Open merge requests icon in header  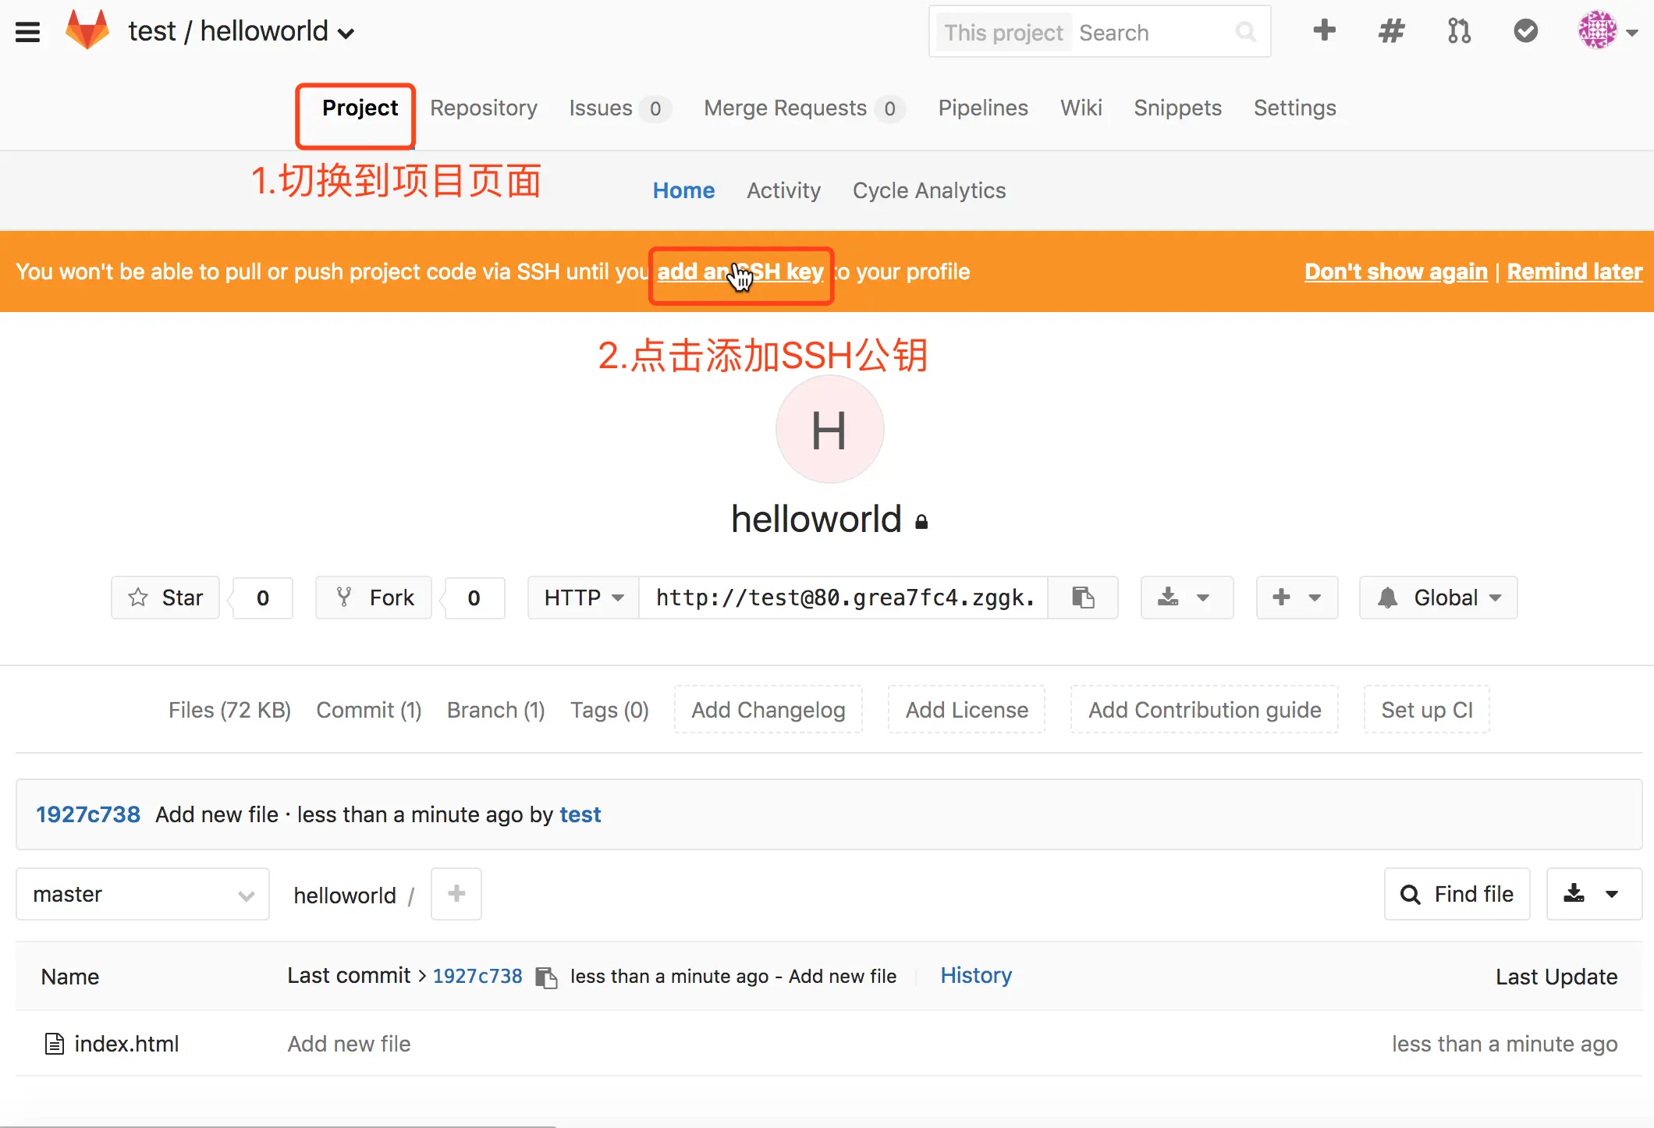pos(1458,31)
